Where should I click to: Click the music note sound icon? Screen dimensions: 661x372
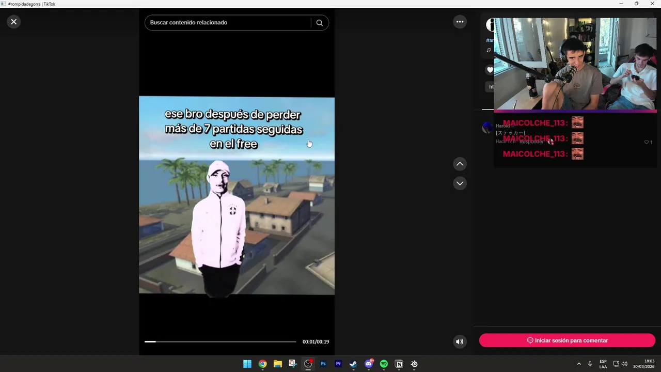tap(489, 50)
